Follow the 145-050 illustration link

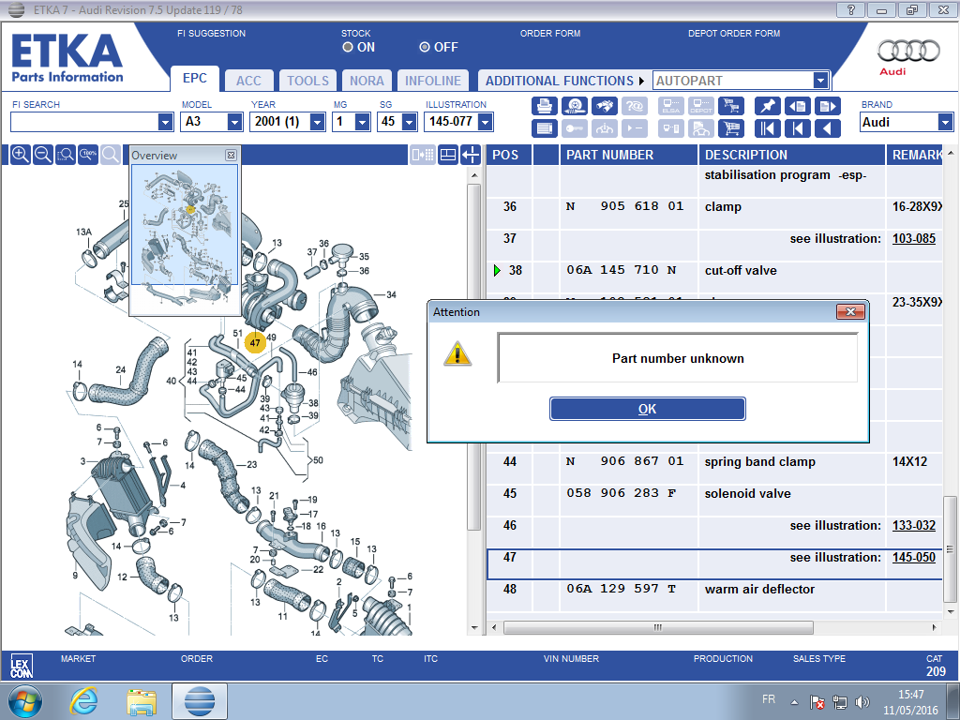click(x=913, y=558)
